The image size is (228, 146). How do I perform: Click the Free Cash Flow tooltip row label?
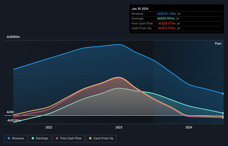[x=142, y=23]
